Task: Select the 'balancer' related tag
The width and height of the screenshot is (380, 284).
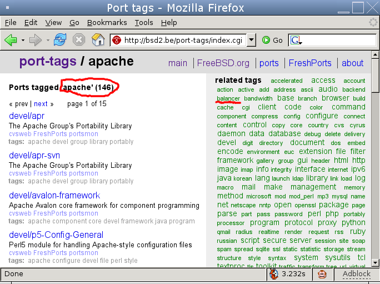Action: click(228, 98)
